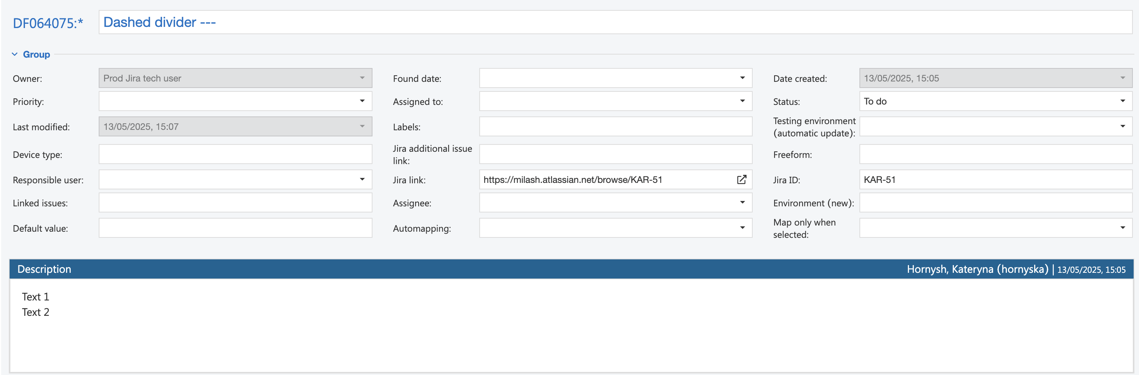Open the Priority dropdown
The image size is (1139, 375).
click(x=362, y=101)
